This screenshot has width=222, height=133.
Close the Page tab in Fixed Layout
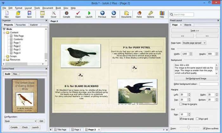[x=181, y=25]
